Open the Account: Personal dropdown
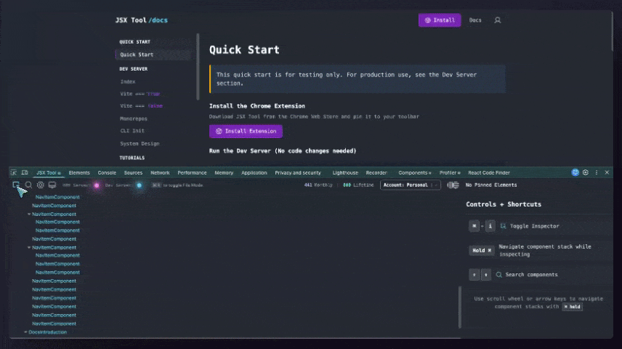The width and height of the screenshot is (622, 349). 411,185
